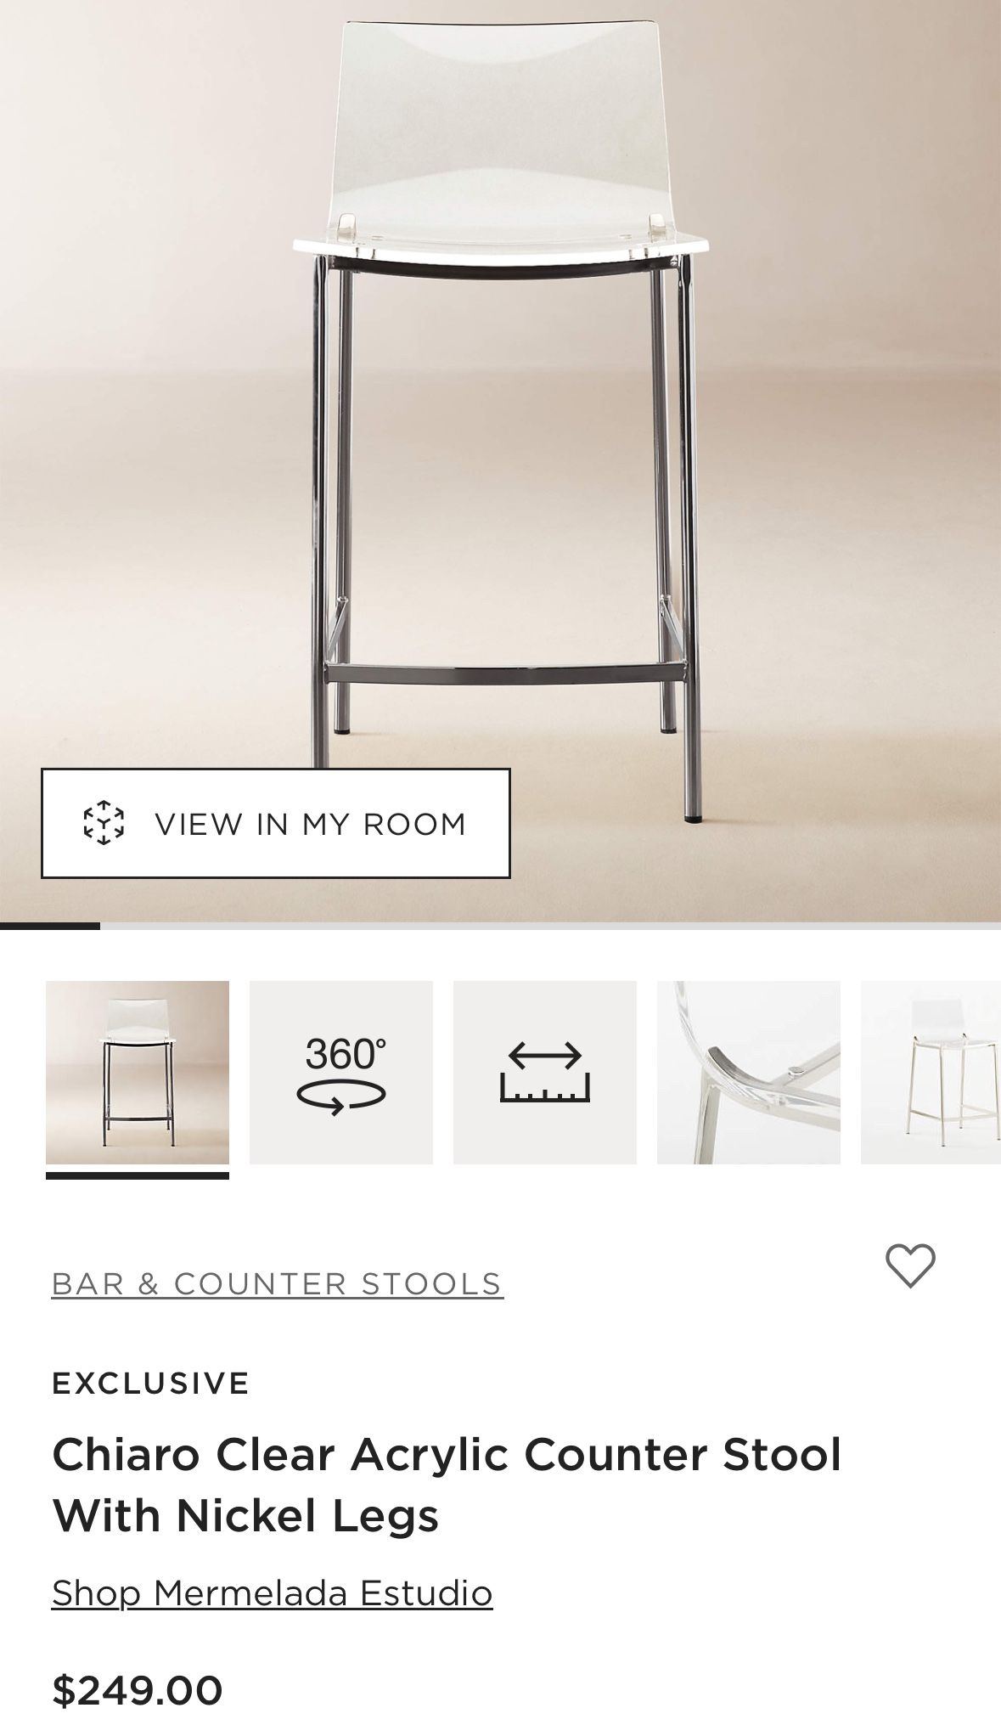Click the selected thumbnail underline indicator
The height and width of the screenshot is (1736, 1001).
[x=138, y=1176]
